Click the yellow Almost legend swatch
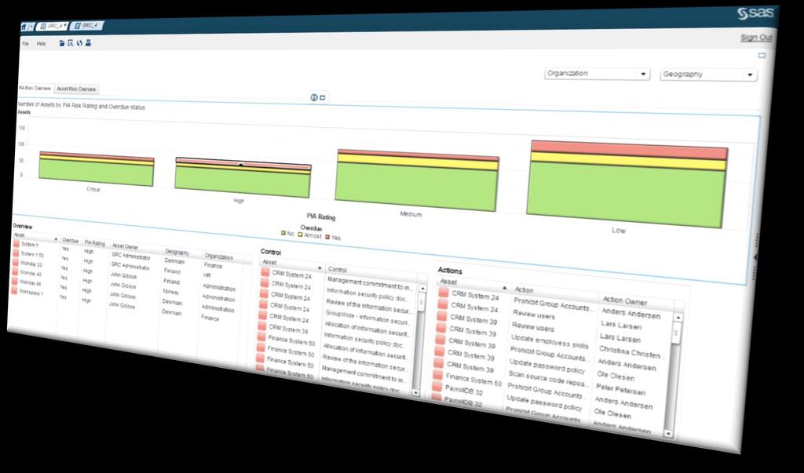The width and height of the screenshot is (804, 473). (x=301, y=235)
